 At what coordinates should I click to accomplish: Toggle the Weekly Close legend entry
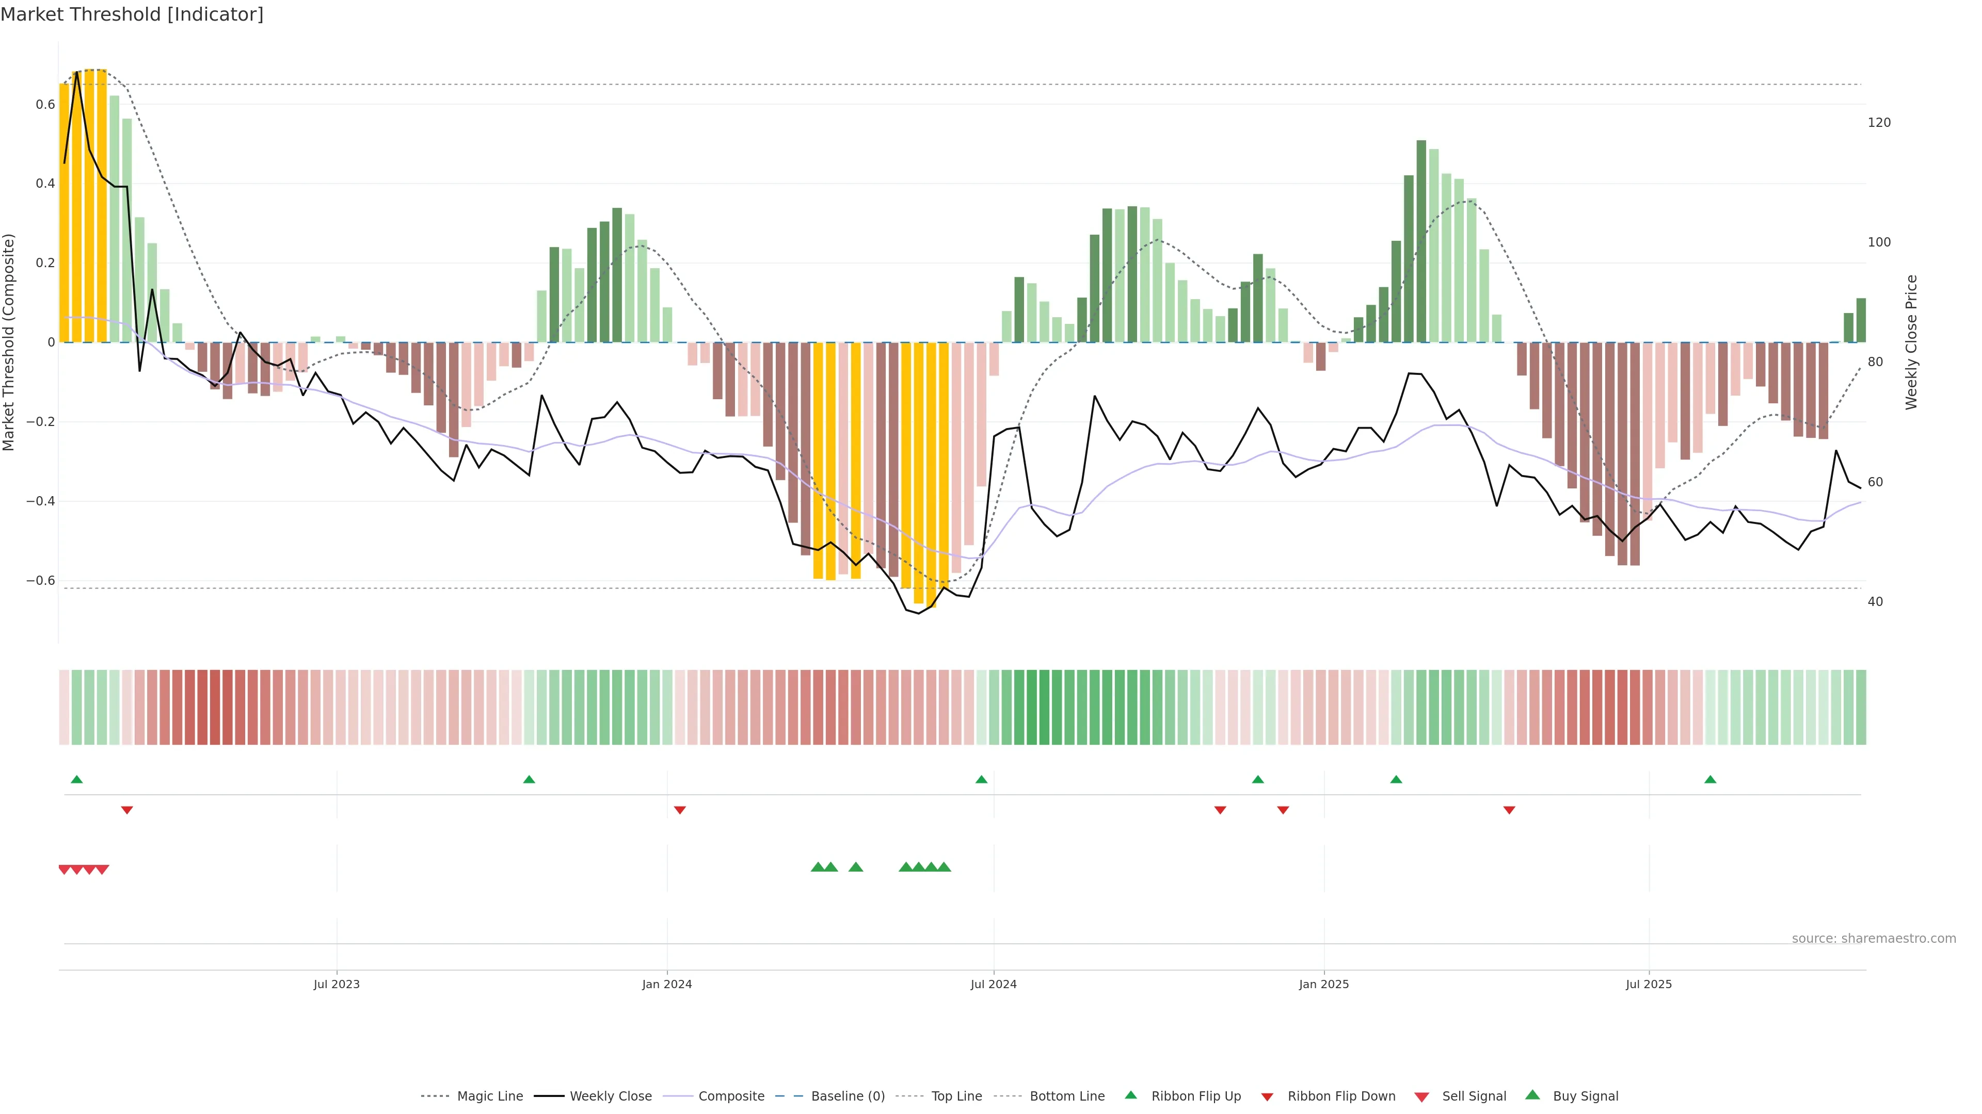click(610, 1096)
